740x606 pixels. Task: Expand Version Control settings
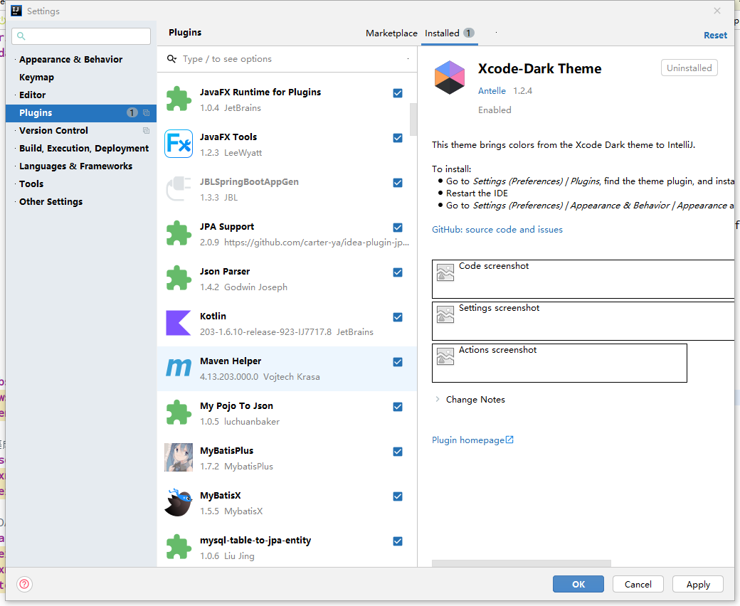[x=15, y=131]
